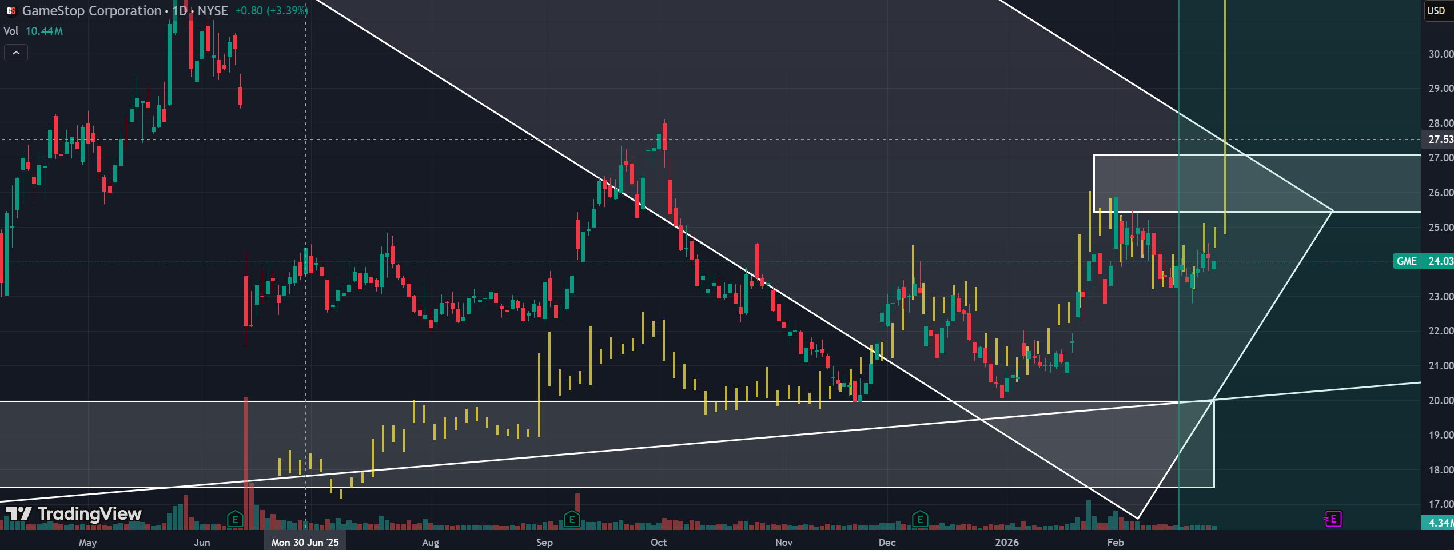Screen dimensions: 1454x550
Task: Click the 30.00 price axis label
Action: click(1441, 54)
